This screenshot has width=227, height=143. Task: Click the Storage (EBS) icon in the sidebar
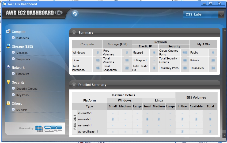[8, 46]
